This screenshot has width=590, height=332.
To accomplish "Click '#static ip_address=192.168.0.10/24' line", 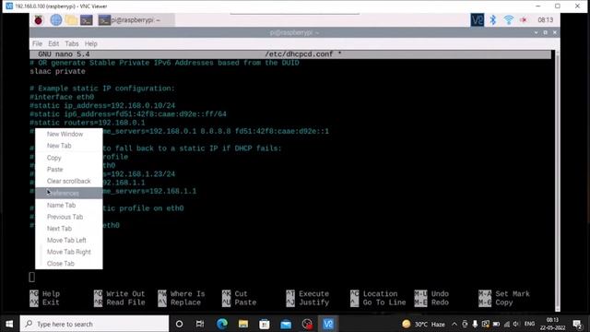I will point(102,106).
